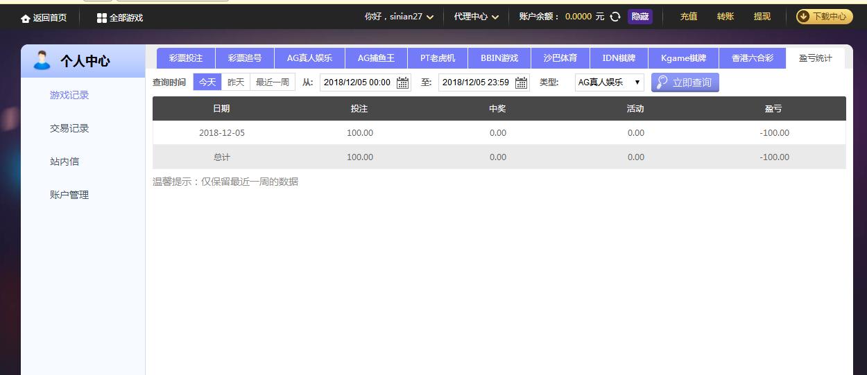Click the start date field 2018/12/05 00:00

click(x=357, y=82)
